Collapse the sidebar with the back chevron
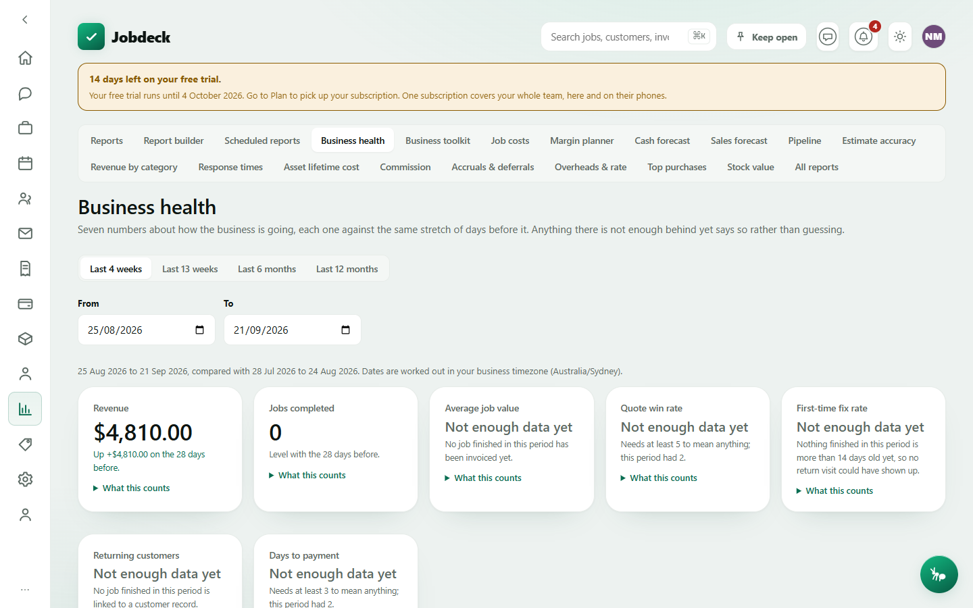Image resolution: width=973 pixels, height=608 pixels. [25, 20]
